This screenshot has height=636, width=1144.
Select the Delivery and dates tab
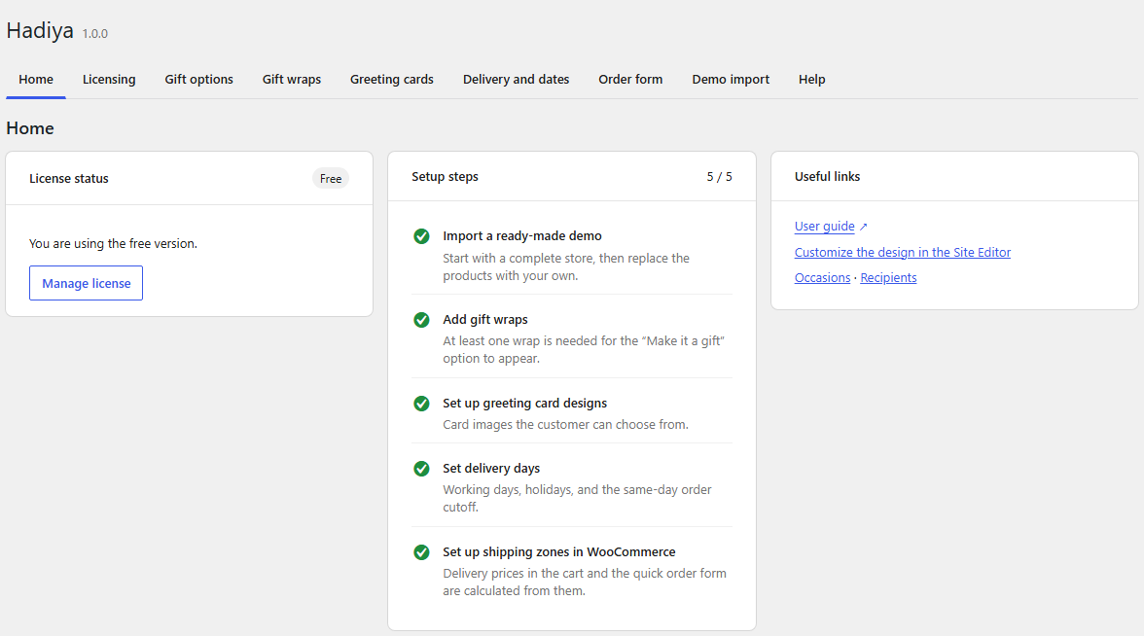click(x=516, y=80)
